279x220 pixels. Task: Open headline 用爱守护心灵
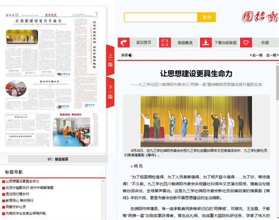click(x=16, y=207)
